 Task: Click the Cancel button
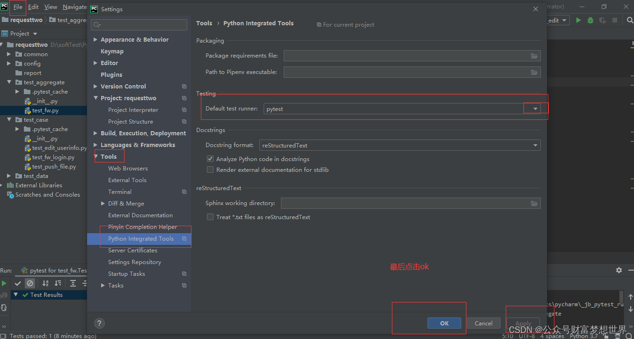tap(484, 323)
